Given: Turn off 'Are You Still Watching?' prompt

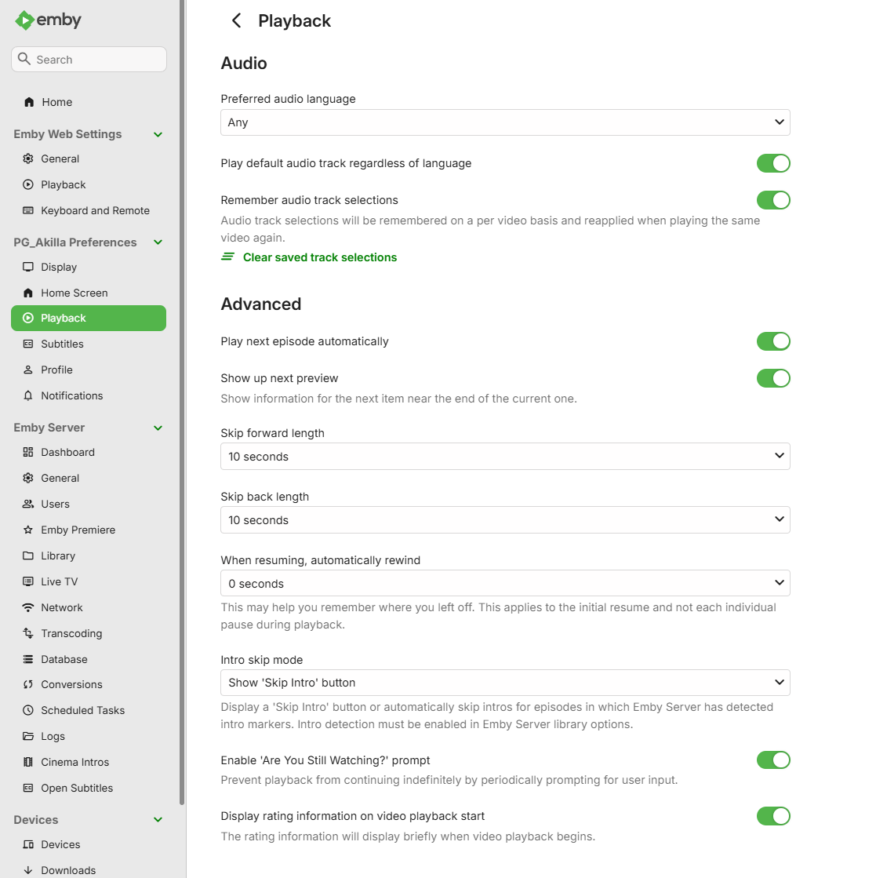Looking at the screenshot, I should pyautogui.click(x=772, y=760).
